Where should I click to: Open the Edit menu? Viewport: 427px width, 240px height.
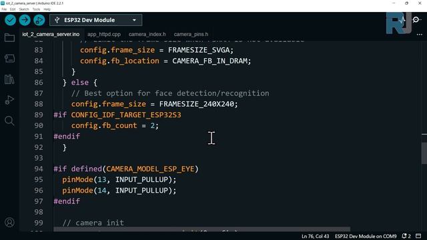13,9
